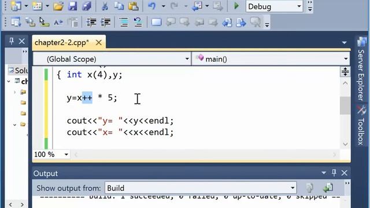370x208 pixels.
Task: Decrease line indent using the toolbar icon
Action: pos(91,23)
